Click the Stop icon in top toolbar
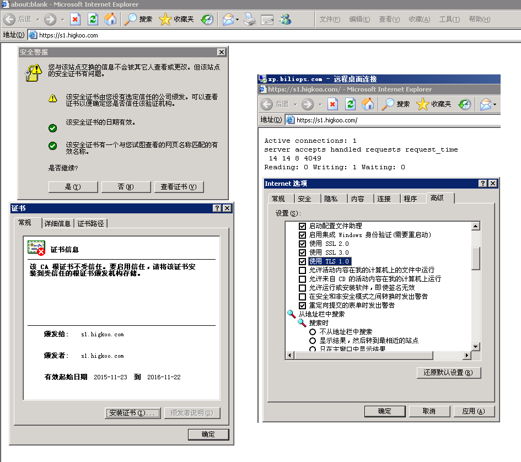This screenshot has width=521, height=462. pos(76,19)
